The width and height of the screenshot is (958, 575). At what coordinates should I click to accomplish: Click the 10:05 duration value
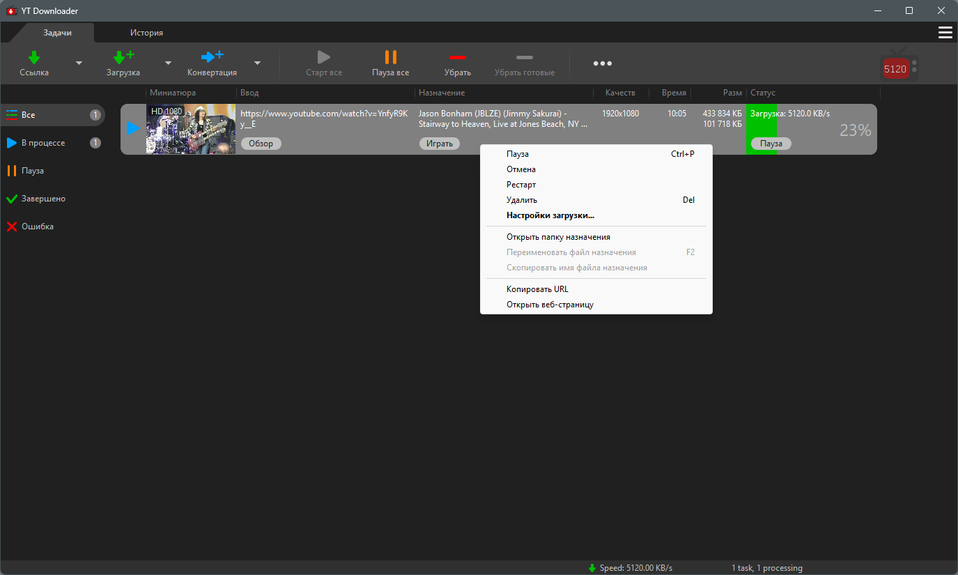click(677, 114)
